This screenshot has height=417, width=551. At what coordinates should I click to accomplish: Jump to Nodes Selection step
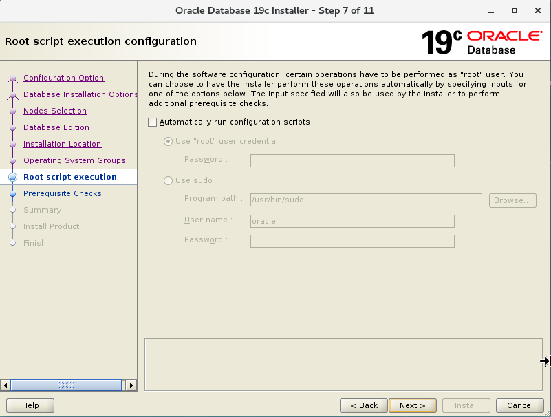tap(55, 111)
